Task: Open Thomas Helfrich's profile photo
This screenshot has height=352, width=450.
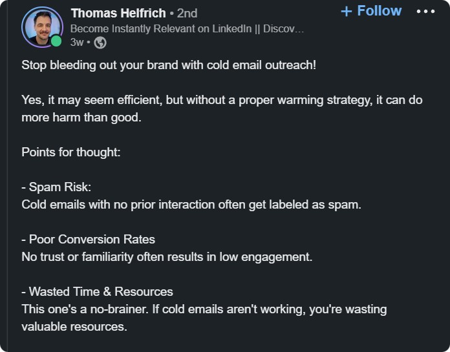Action: [x=42, y=27]
